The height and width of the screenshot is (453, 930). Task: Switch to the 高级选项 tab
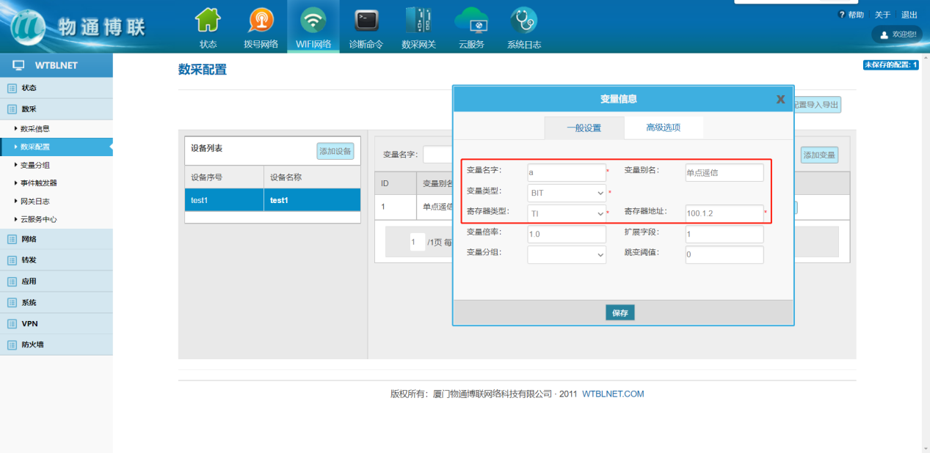pyautogui.click(x=663, y=128)
